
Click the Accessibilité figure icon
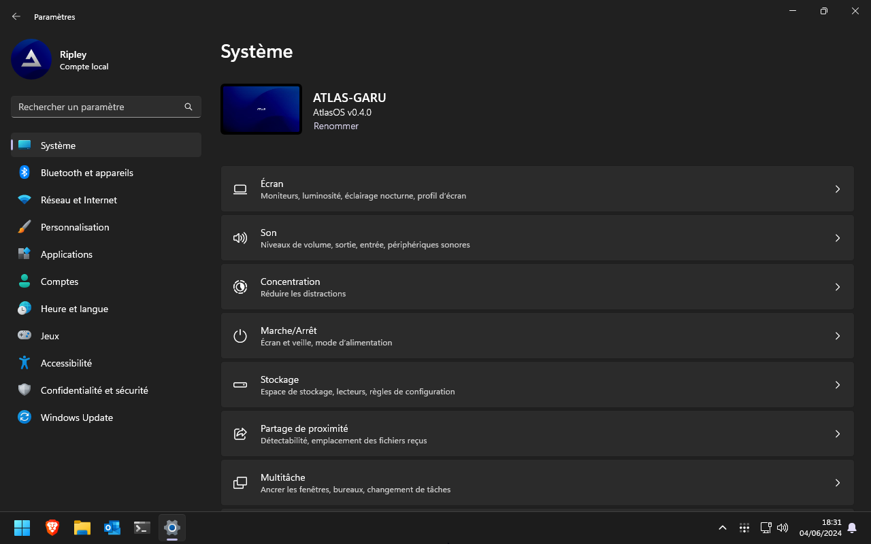click(24, 363)
